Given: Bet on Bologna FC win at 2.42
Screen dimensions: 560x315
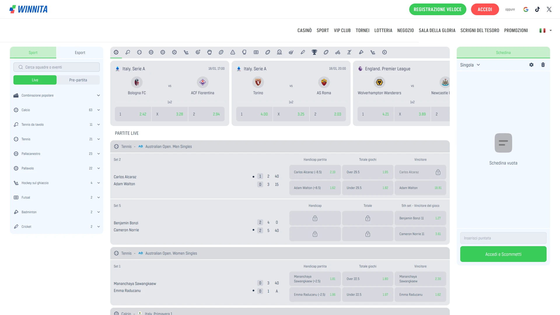Looking at the screenshot, I should point(133,114).
